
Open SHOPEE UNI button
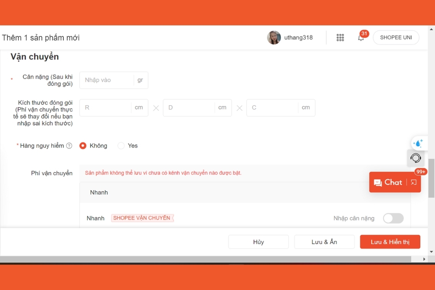pyautogui.click(x=396, y=38)
